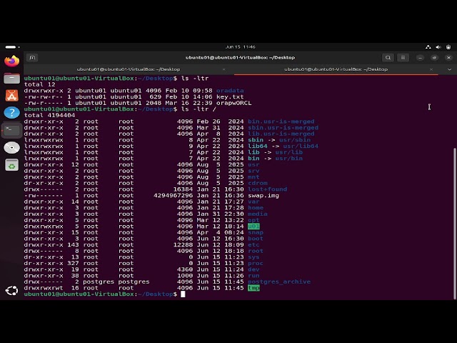Open the terminal hamburger menu

[403, 58]
